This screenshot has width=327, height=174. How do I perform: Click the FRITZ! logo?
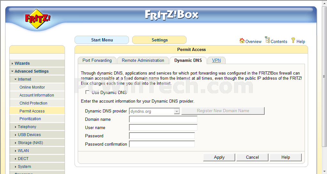tap(37, 19)
